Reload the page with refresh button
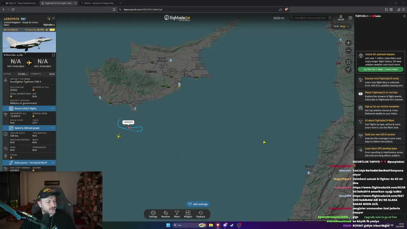Screen dimensions: 407x229 (13, 10)
